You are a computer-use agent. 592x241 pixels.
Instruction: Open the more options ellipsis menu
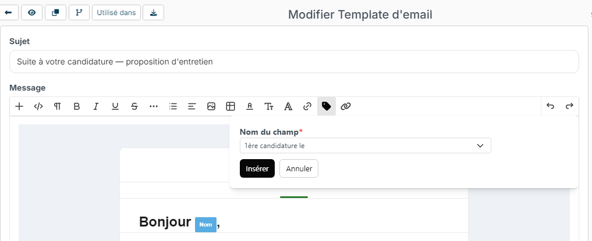(x=154, y=107)
